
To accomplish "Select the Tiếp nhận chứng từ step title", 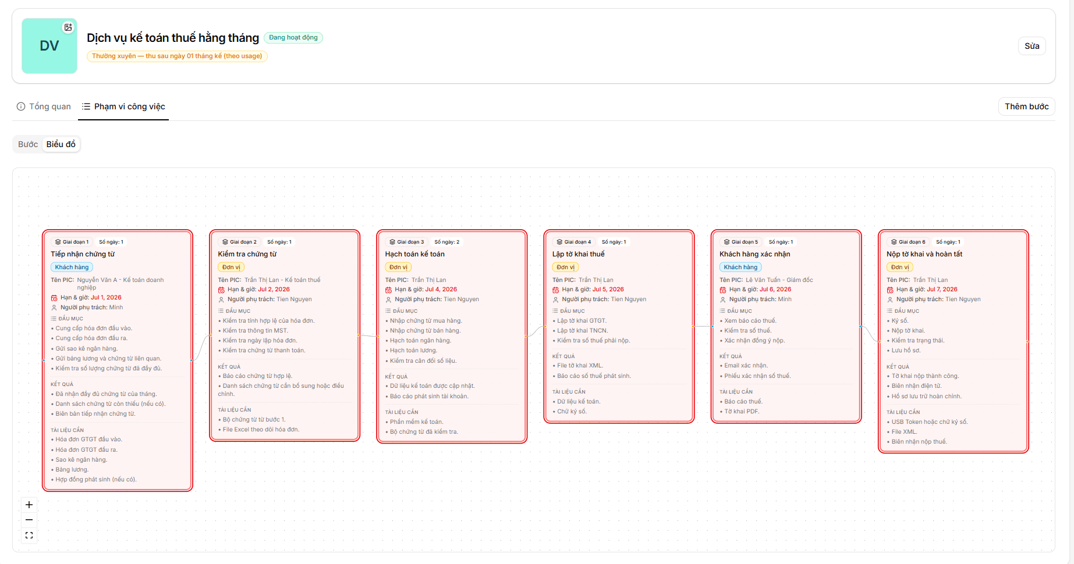I will (83, 254).
